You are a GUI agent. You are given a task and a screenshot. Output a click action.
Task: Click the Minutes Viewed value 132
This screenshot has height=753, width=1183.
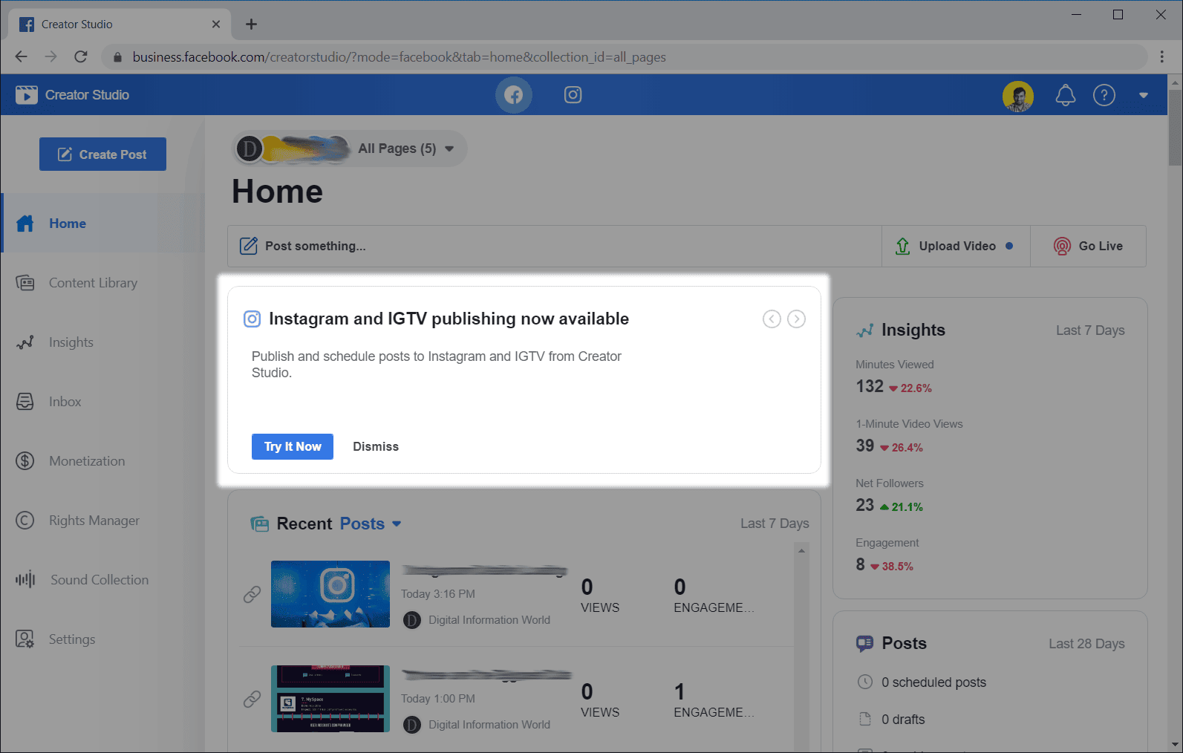click(870, 386)
